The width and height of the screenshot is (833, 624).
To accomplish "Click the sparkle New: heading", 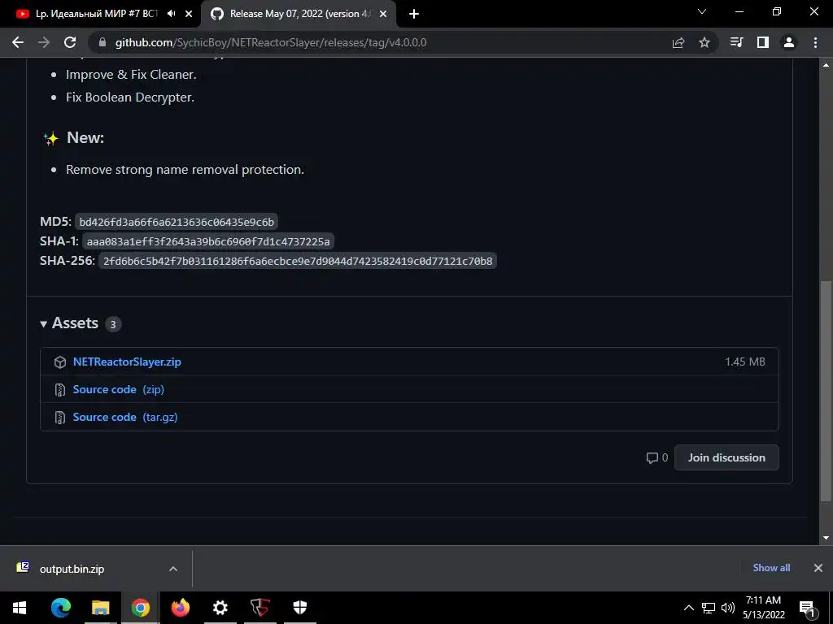I will click(73, 138).
